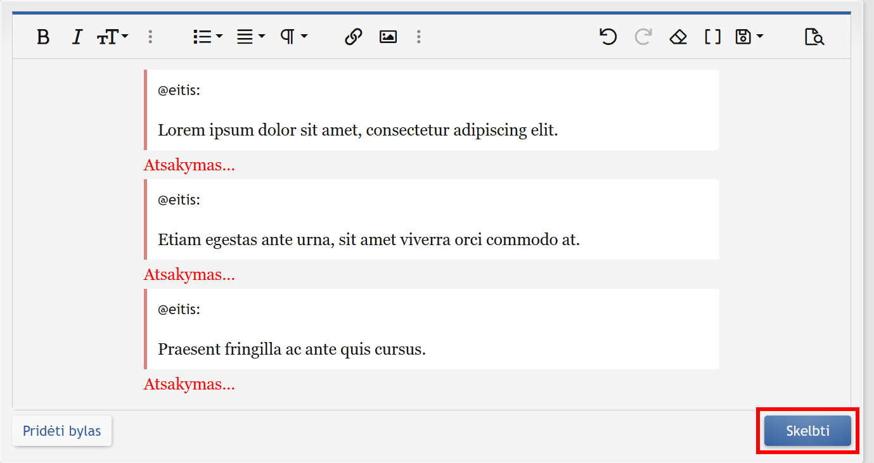This screenshot has height=463, width=874.
Task: Toggle BB code mode brackets icon
Action: click(713, 37)
